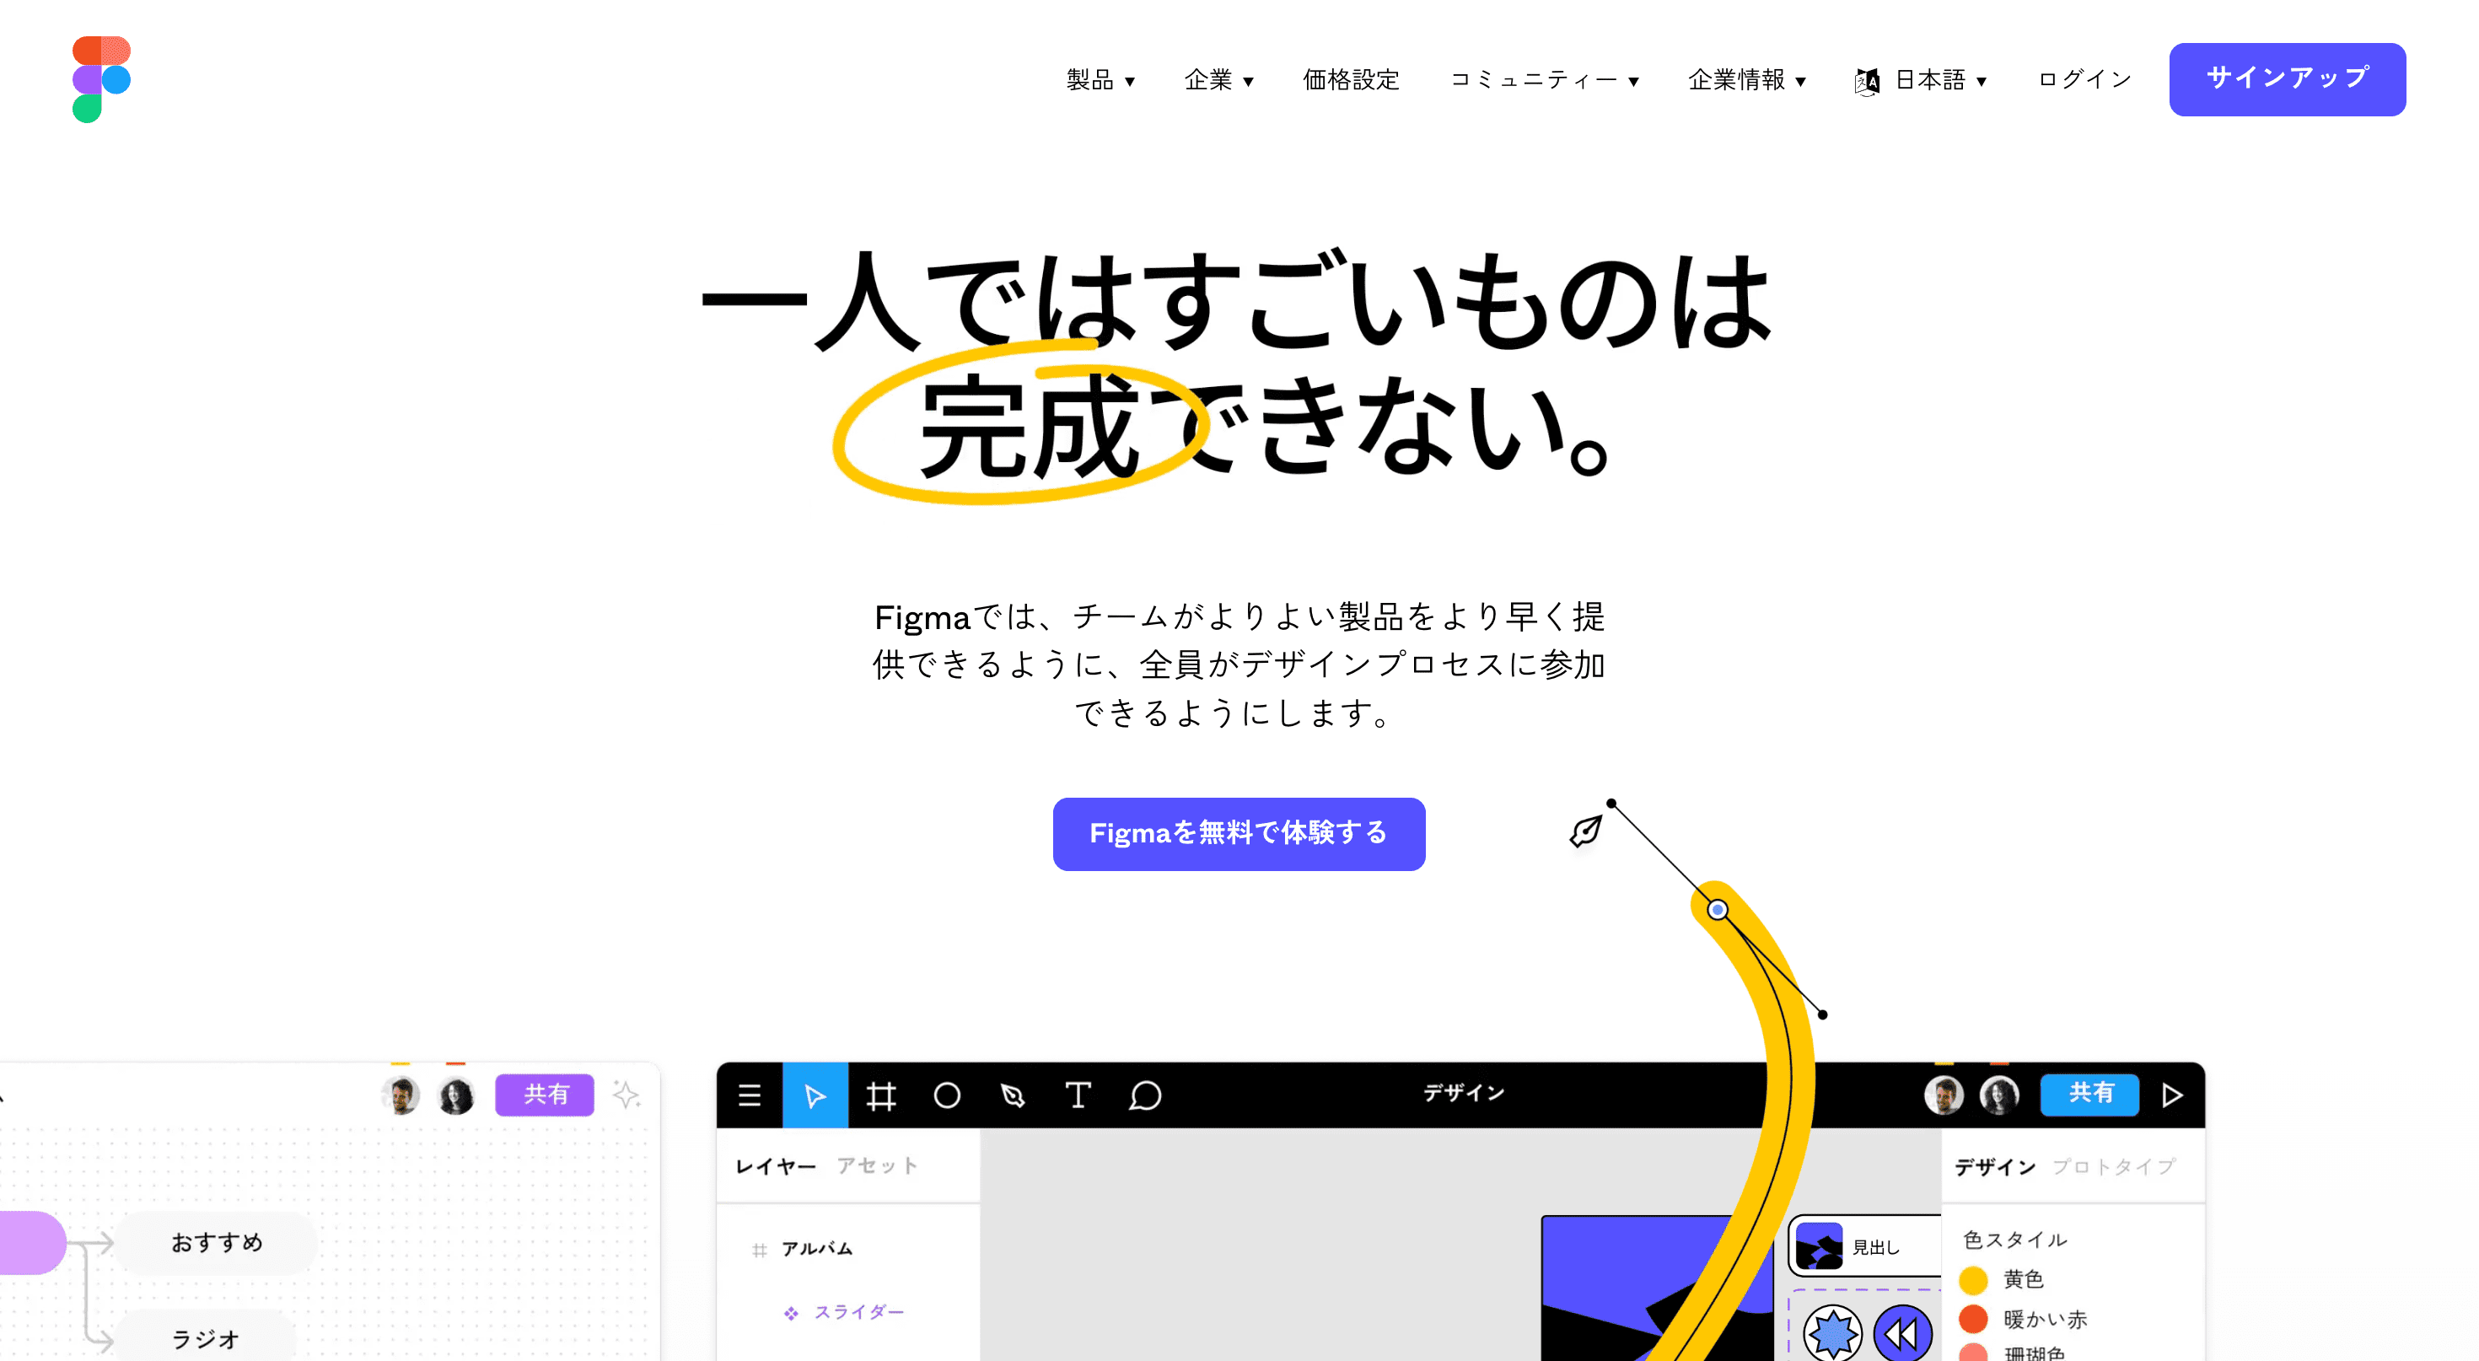
Task: Open the 企業 dropdown menu
Action: (1218, 80)
